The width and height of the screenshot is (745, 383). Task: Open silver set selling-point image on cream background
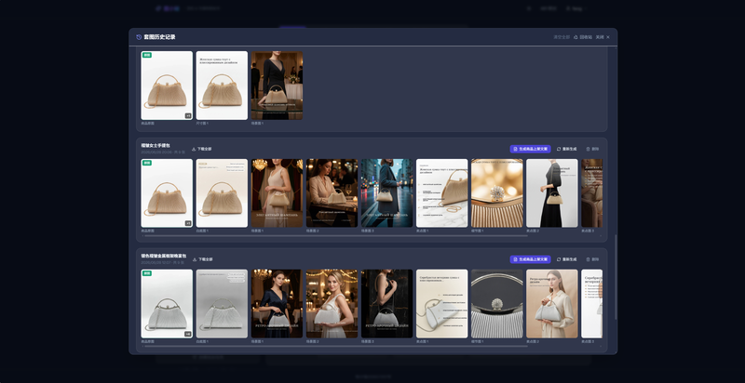(441, 303)
